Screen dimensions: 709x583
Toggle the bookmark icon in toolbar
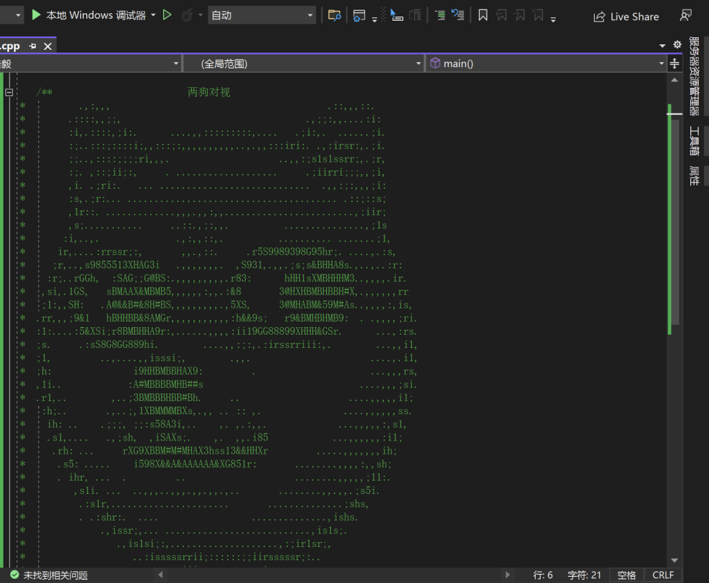pyautogui.click(x=483, y=15)
